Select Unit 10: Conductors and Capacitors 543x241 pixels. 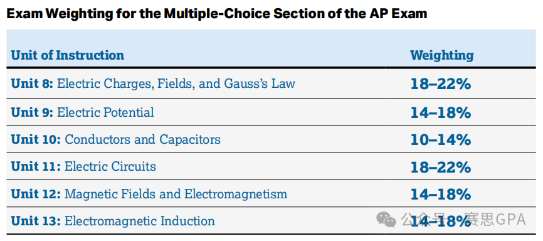tap(115, 139)
